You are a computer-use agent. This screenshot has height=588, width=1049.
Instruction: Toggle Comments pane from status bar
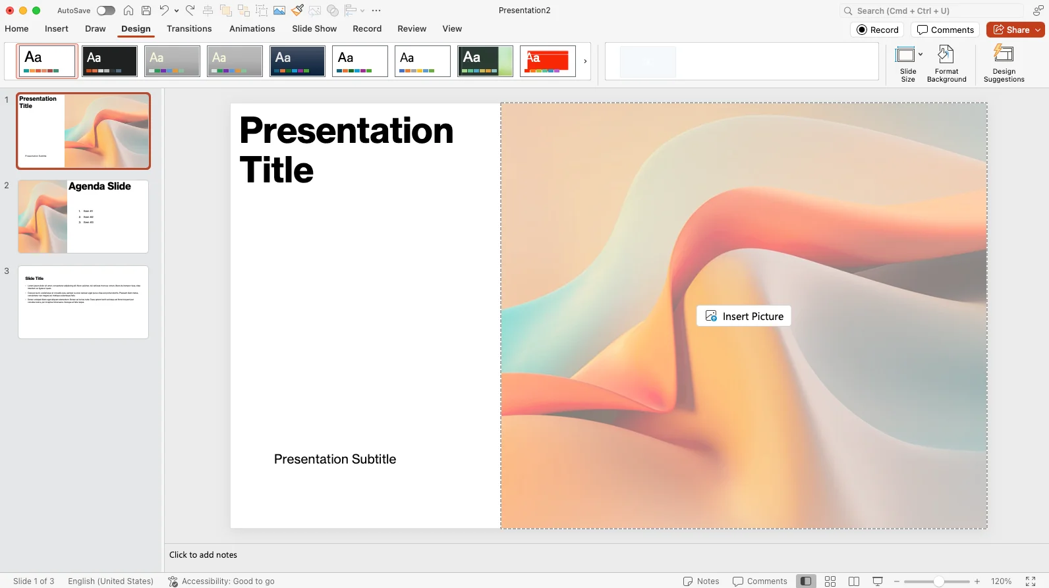pyautogui.click(x=760, y=581)
